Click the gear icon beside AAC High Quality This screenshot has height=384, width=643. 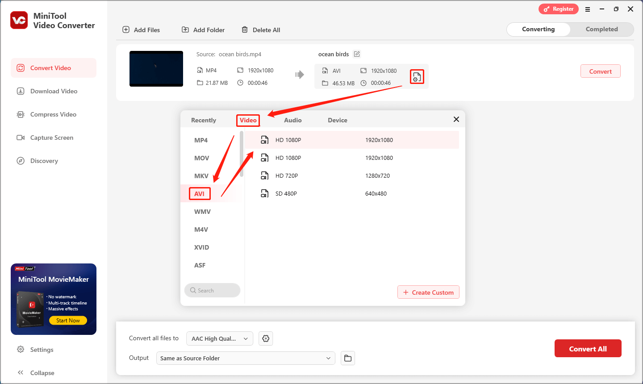pos(266,338)
